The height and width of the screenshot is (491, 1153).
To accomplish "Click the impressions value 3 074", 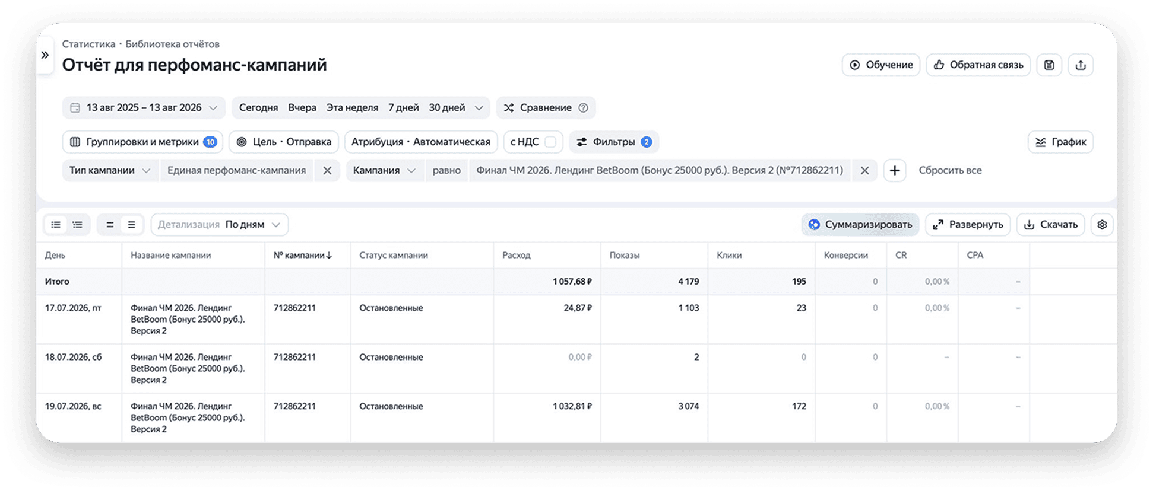I will coord(689,407).
